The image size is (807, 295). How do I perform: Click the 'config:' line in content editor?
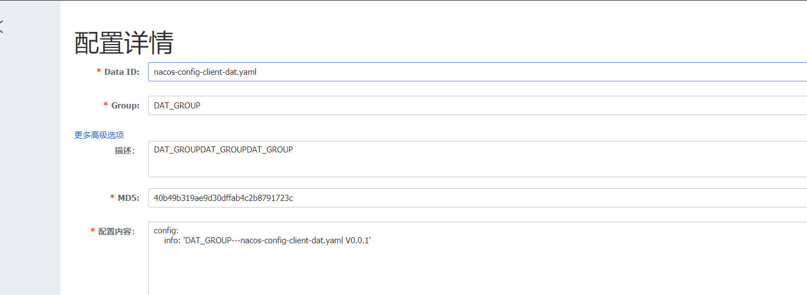[x=166, y=231]
